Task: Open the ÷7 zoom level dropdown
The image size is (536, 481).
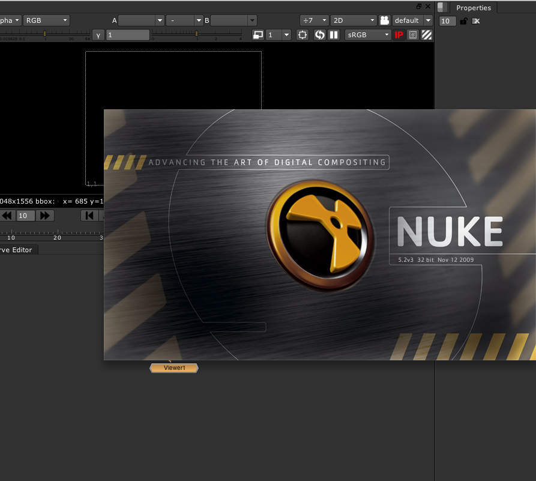Action: tap(315, 20)
